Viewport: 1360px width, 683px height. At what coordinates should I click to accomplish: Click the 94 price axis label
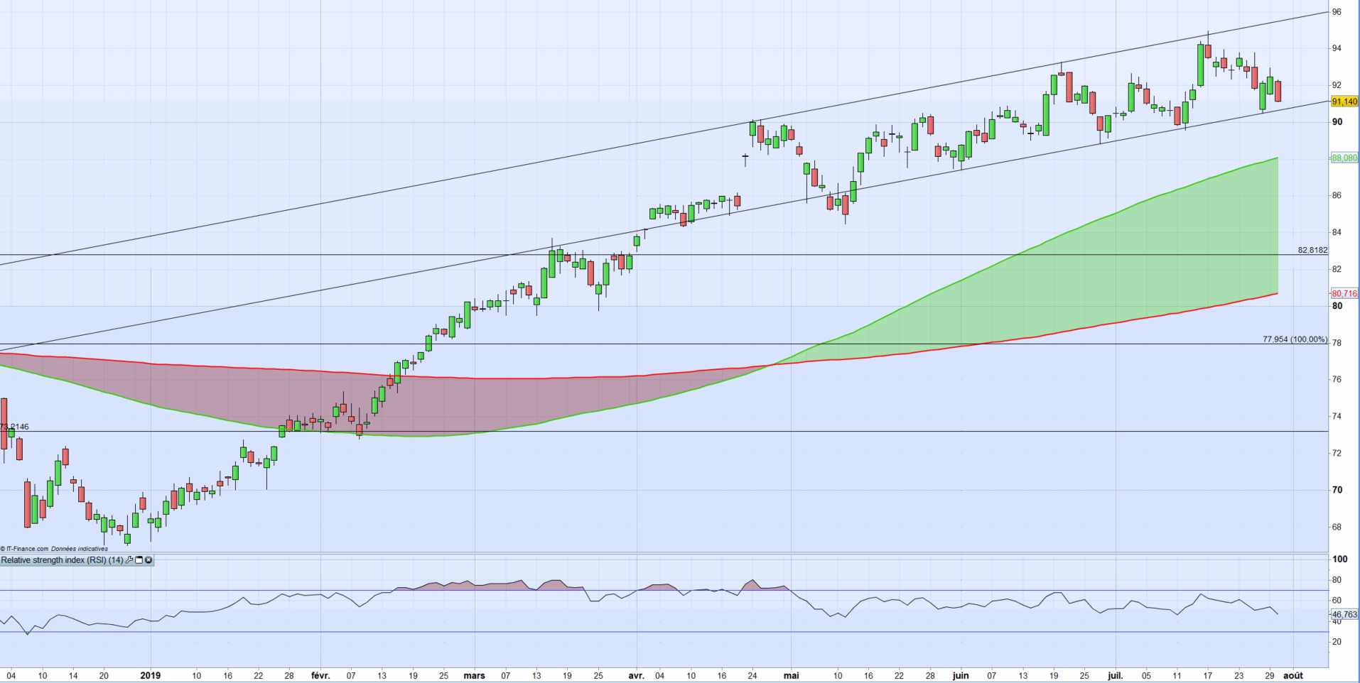tap(1337, 48)
